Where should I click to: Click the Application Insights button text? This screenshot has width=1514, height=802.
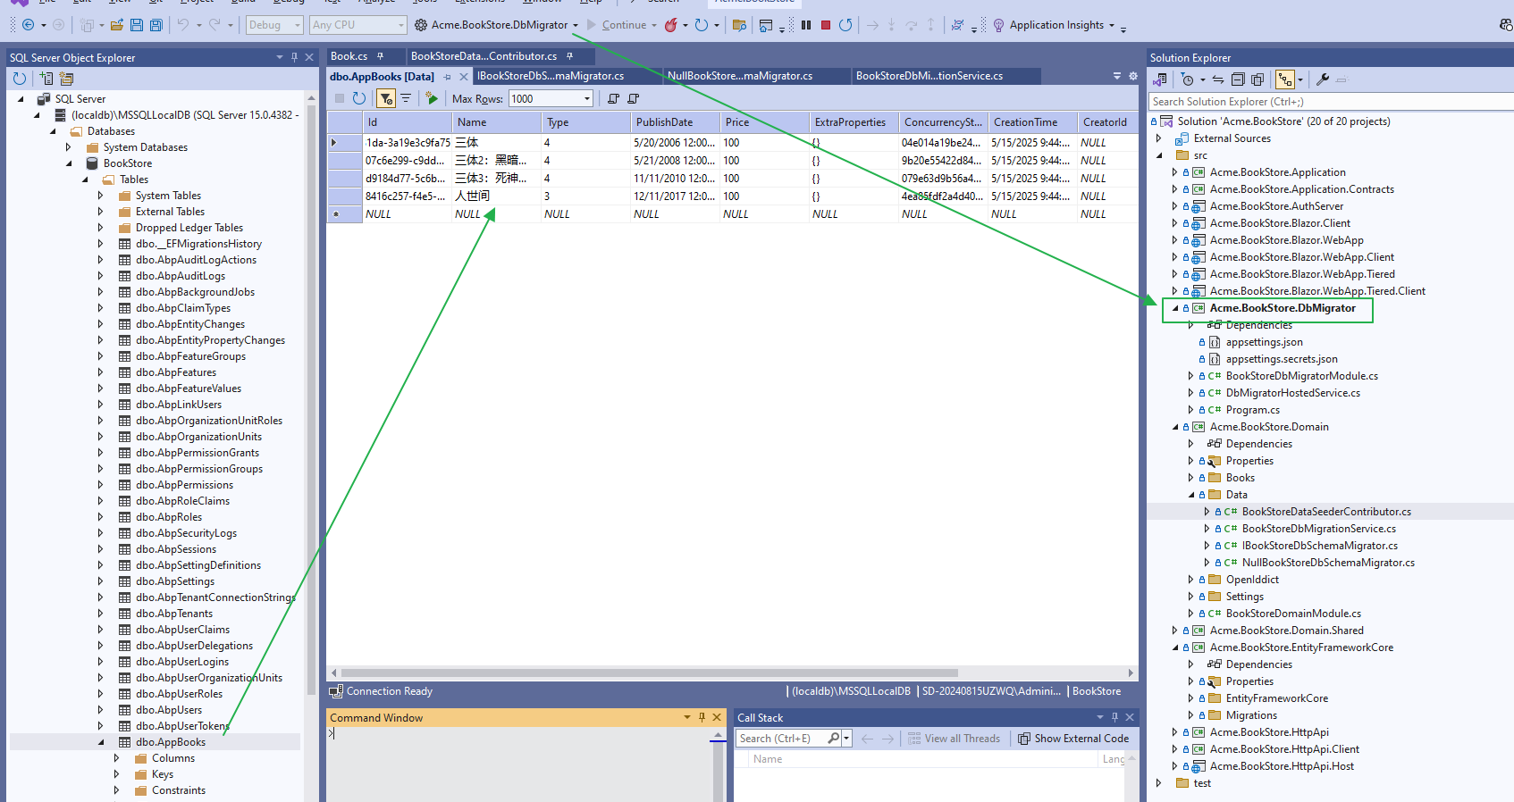point(1056,25)
